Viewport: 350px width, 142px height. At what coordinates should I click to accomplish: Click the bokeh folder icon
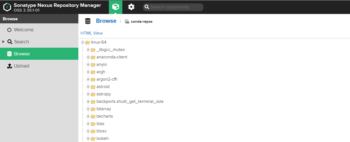pyautogui.click(x=93, y=138)
